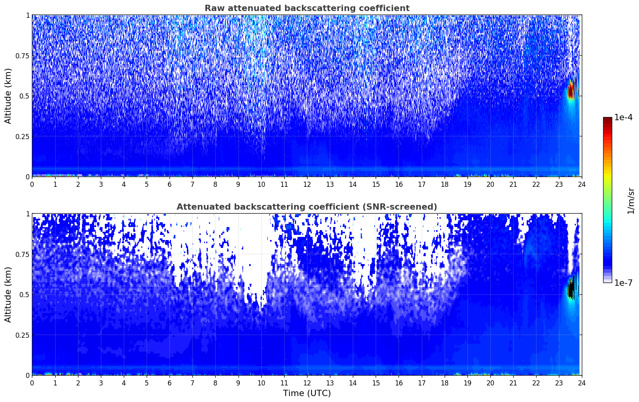Click the "0.75" altitude tick of the SNR-screened plot
639x402 pixels.
coord(23,254)
